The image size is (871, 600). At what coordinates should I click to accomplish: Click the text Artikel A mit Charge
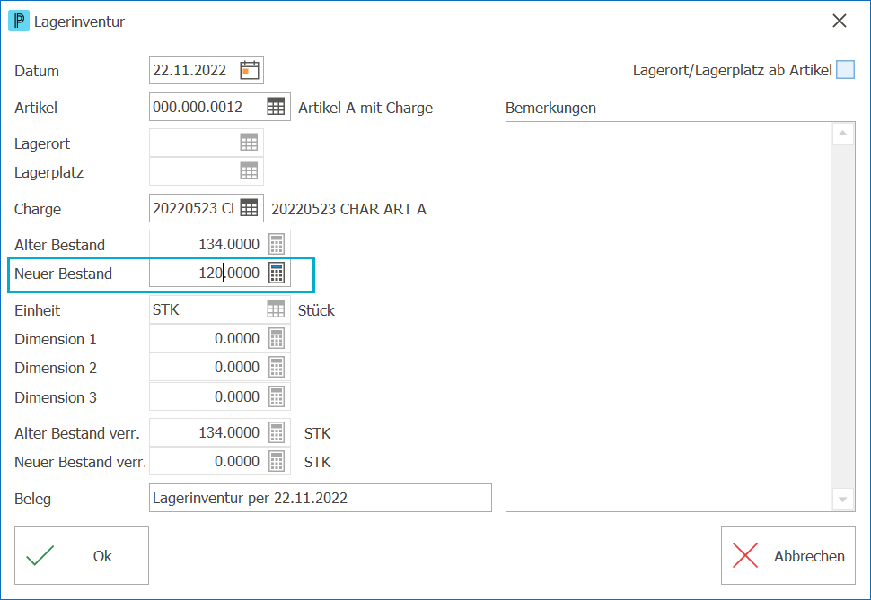coord(365,108)
